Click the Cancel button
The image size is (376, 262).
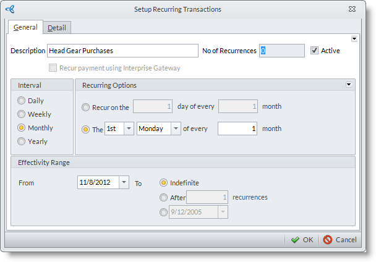[340, 240]
